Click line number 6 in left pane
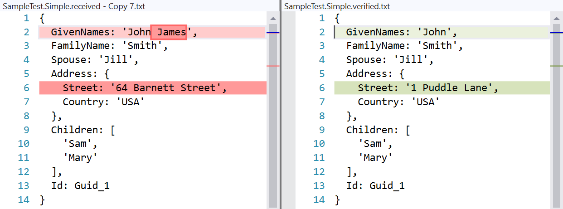This screenshot has width=563, height=209. coord(26,88)
